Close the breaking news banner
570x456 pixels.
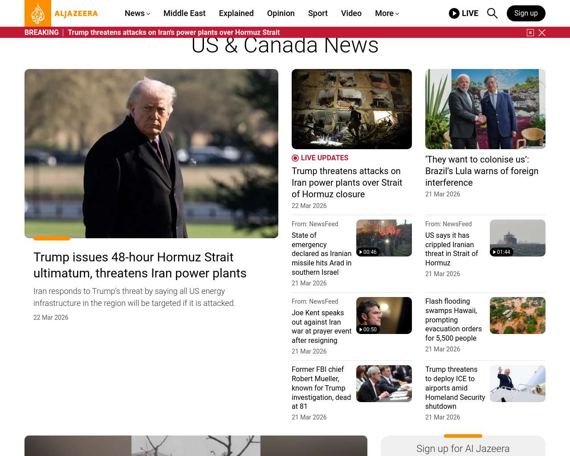(542, 33)
